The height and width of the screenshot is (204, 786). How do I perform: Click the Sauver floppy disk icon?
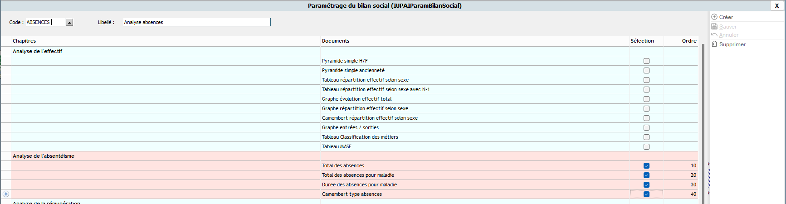[714, 26]
